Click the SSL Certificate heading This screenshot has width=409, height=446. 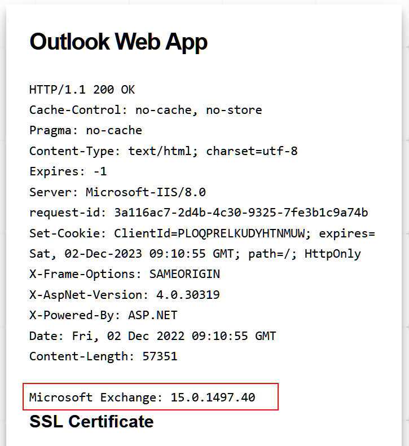point(91,422)
